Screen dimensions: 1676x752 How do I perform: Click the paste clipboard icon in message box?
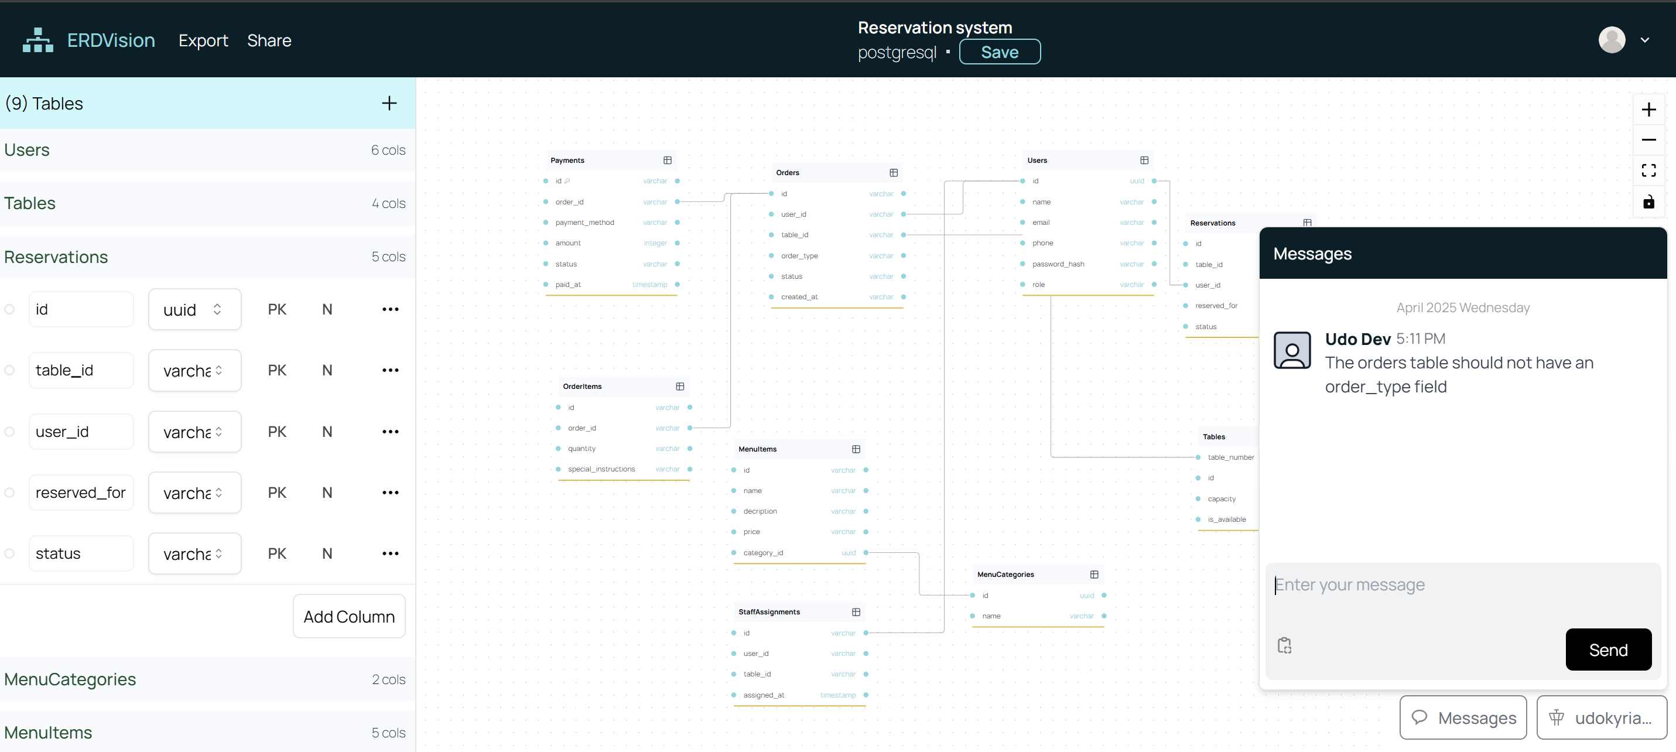[1284, 645]
